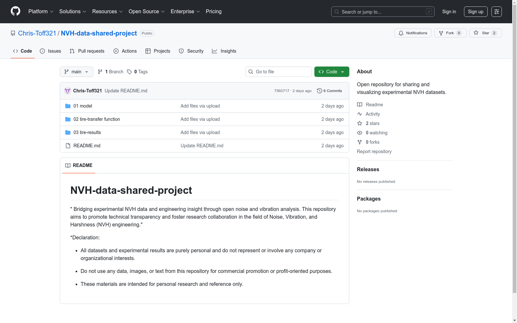
Task: Click the bell icon in Notifications button
Action: (x=401, y=33)
